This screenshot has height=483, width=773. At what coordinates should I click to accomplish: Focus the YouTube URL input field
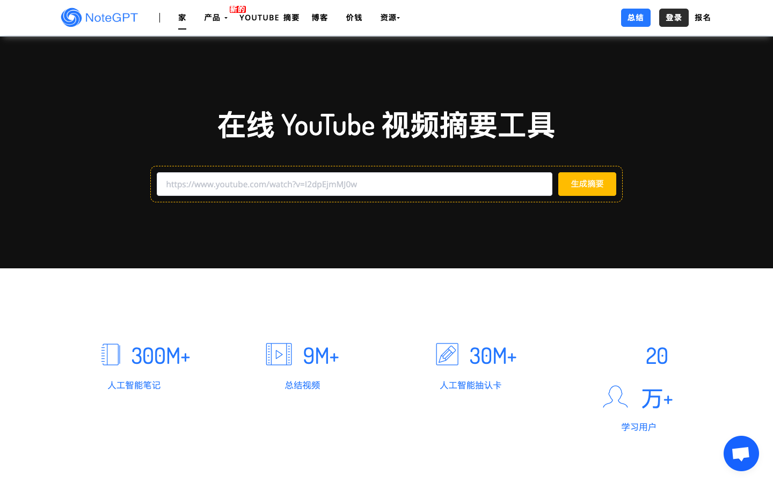tap(354, 184)
